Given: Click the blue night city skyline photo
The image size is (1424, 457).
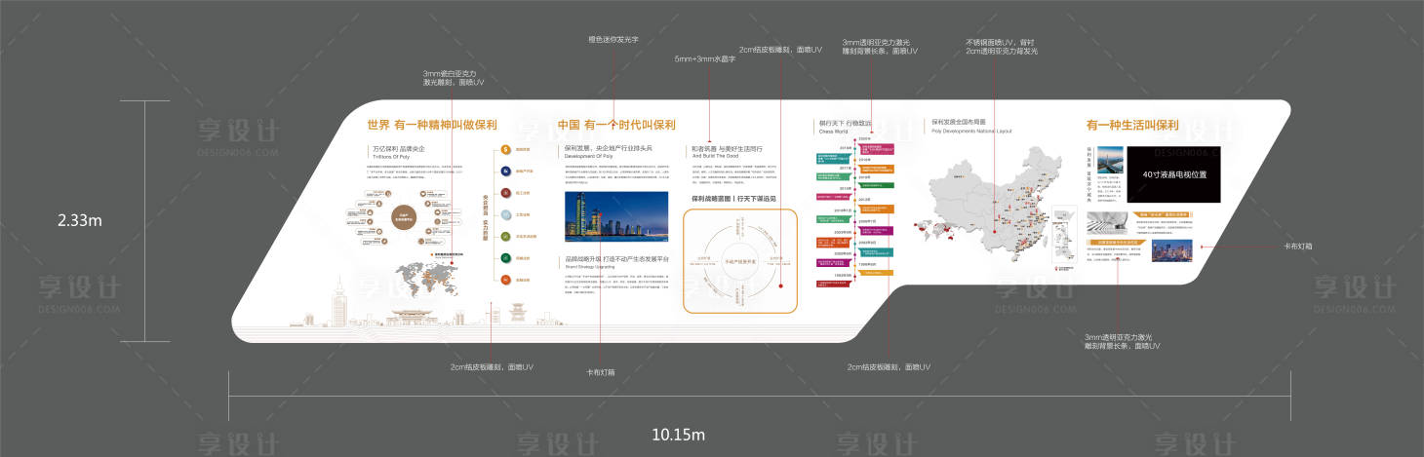Looking at the screenshot, I should (616, 216).
